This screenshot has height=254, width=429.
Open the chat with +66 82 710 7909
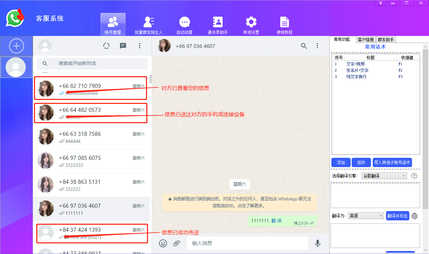click(91, 89)
